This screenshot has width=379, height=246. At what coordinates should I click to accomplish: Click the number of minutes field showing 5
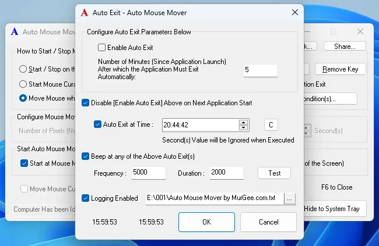coord(260,70)
